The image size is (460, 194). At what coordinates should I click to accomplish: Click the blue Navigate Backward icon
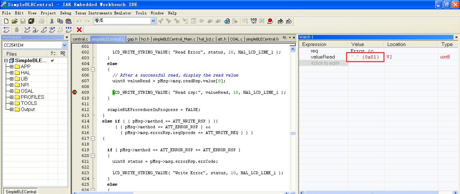click(x=227, y=21)
